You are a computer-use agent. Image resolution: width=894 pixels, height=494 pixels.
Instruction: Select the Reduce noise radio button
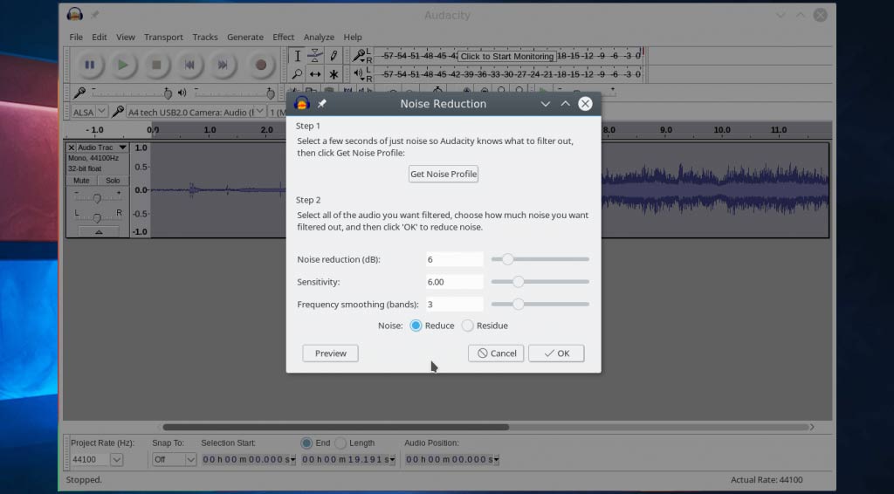click(x=416, y=326)
